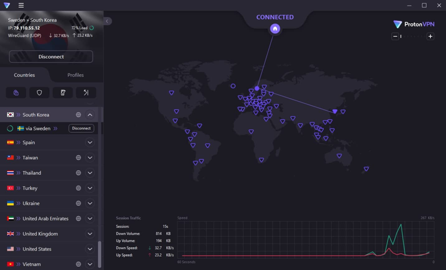Image resolution: width=446 pixels, height=270 pixels.
Task: Toggle the Secure Core lock feature
Action: click(16, 93)
